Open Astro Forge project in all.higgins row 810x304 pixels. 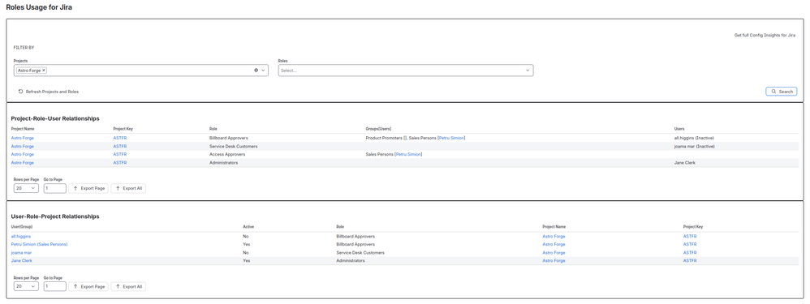[x=554, y=237]
